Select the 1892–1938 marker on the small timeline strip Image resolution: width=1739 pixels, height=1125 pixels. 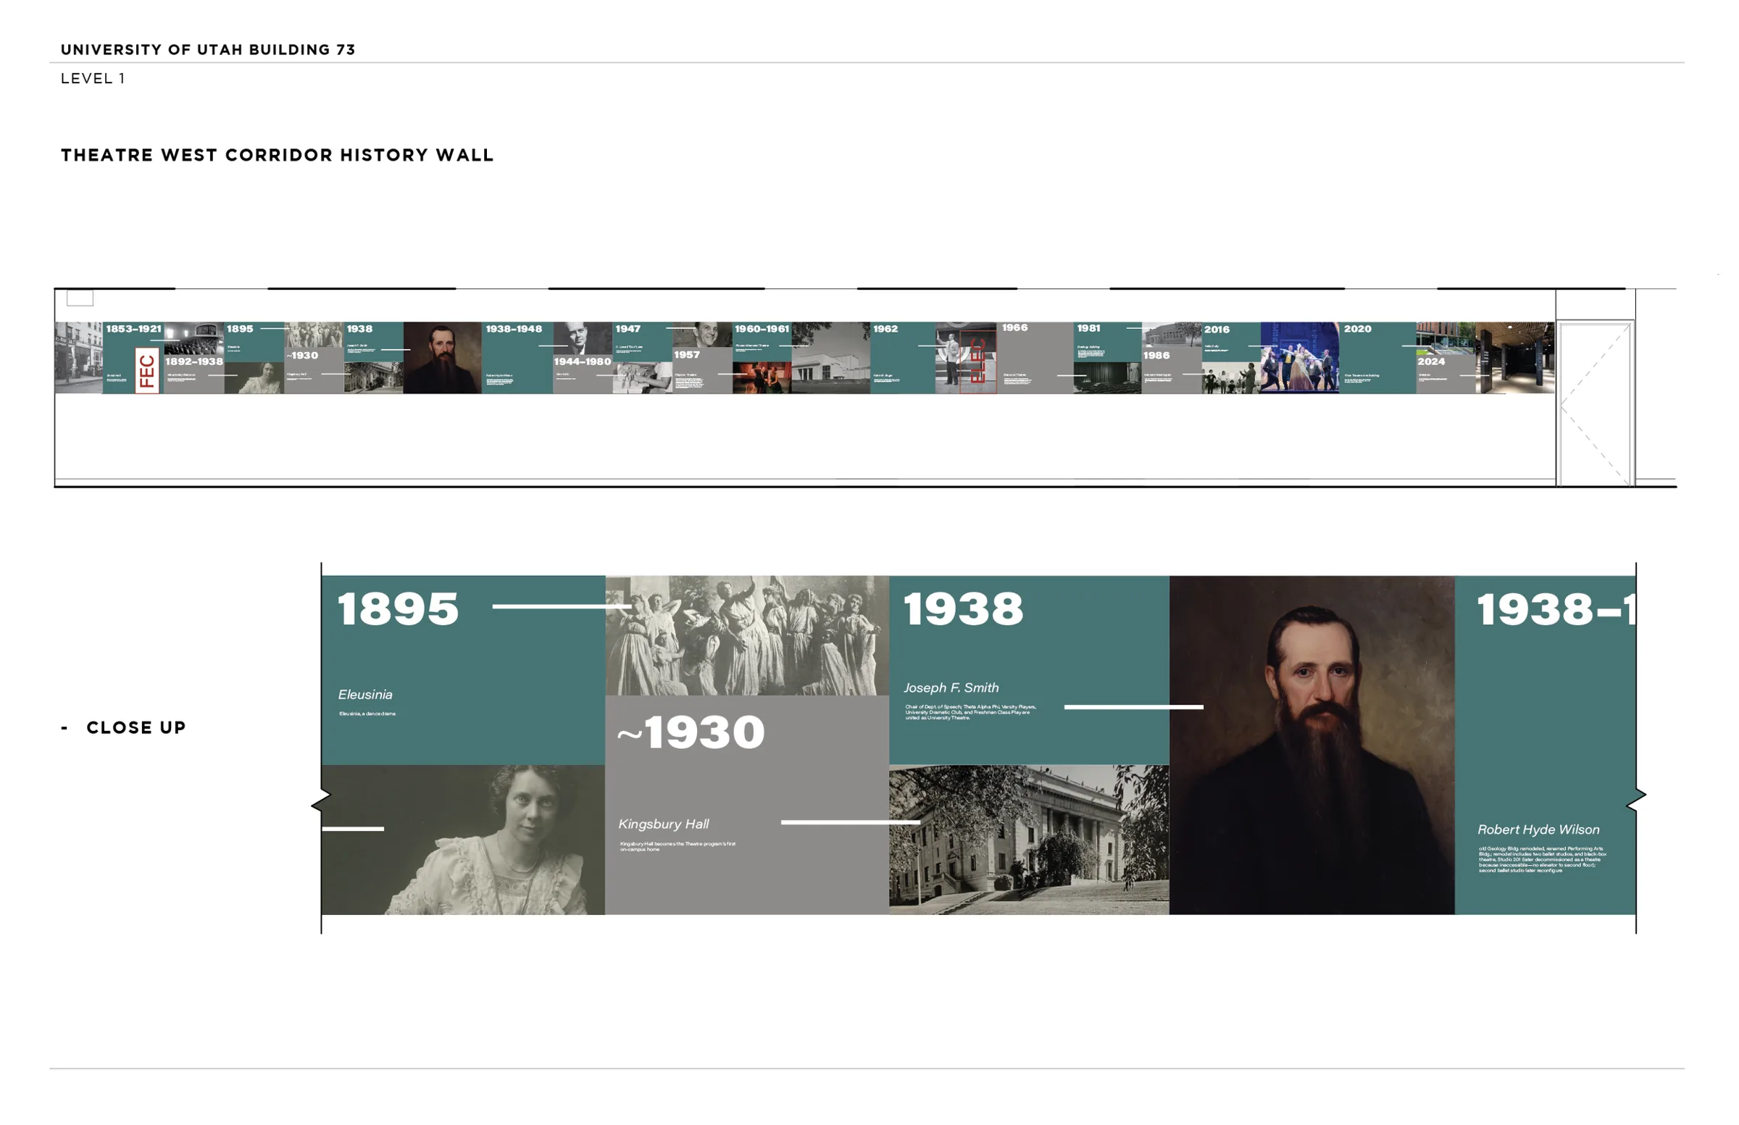click(x=193, y=361)
